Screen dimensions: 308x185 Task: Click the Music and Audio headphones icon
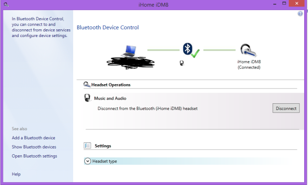[88, 98]
